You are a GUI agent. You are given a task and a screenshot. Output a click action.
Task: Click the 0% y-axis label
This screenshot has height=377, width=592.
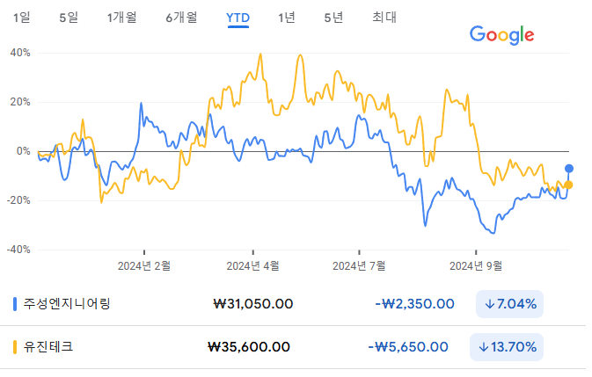pyautogui.click(x=24, y=151)
